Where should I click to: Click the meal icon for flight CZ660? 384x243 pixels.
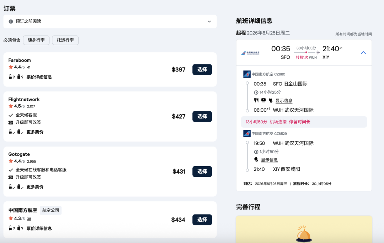click(256, 100)
